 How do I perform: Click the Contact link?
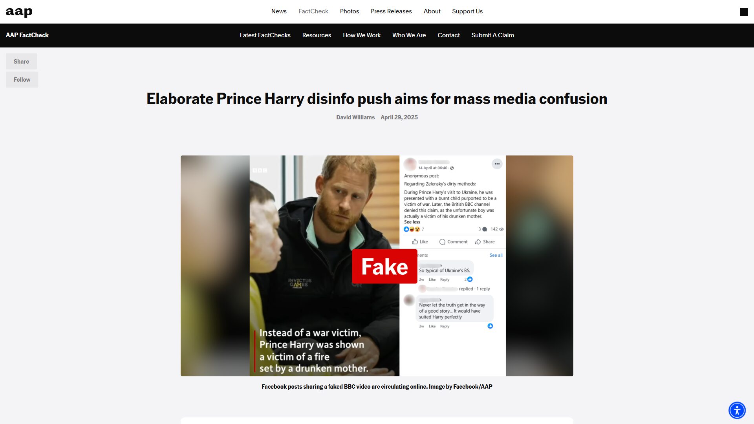click(x=448, y=35)
